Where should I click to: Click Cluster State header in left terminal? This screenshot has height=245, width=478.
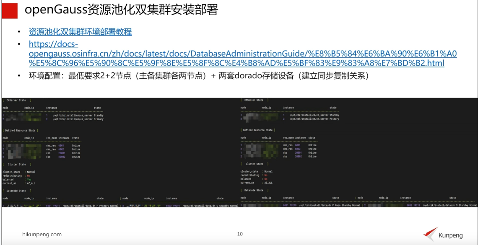tap(16, 164)
